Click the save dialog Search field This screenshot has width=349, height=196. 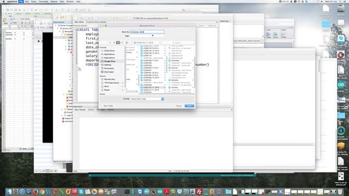(178, 42)
